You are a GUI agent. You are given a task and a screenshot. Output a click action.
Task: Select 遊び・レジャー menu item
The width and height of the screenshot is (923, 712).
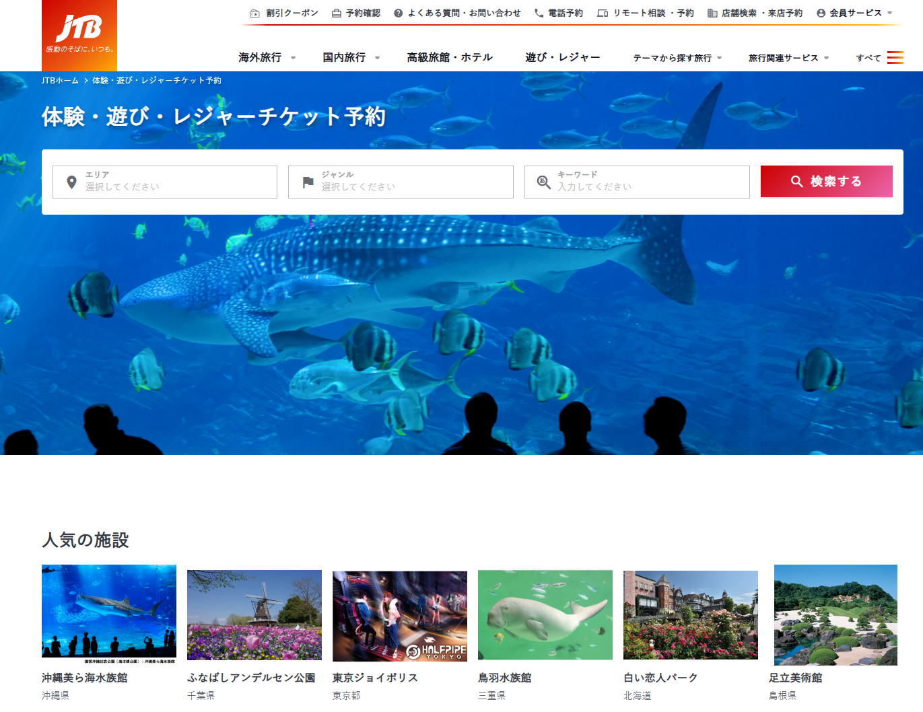563,57
